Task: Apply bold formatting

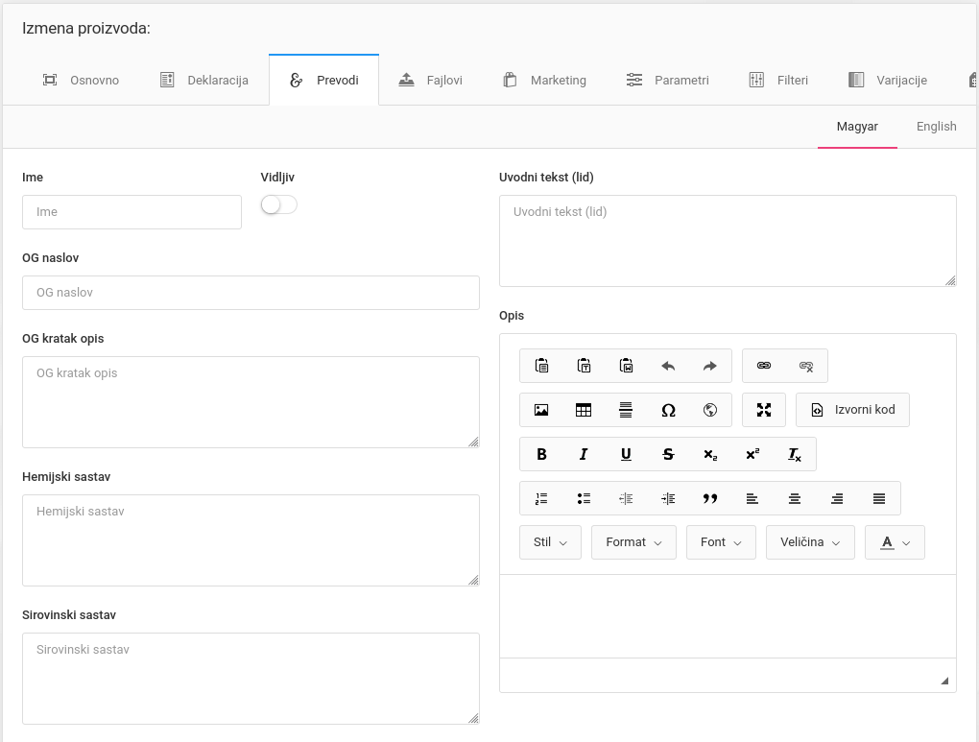Action: [541, 455]
